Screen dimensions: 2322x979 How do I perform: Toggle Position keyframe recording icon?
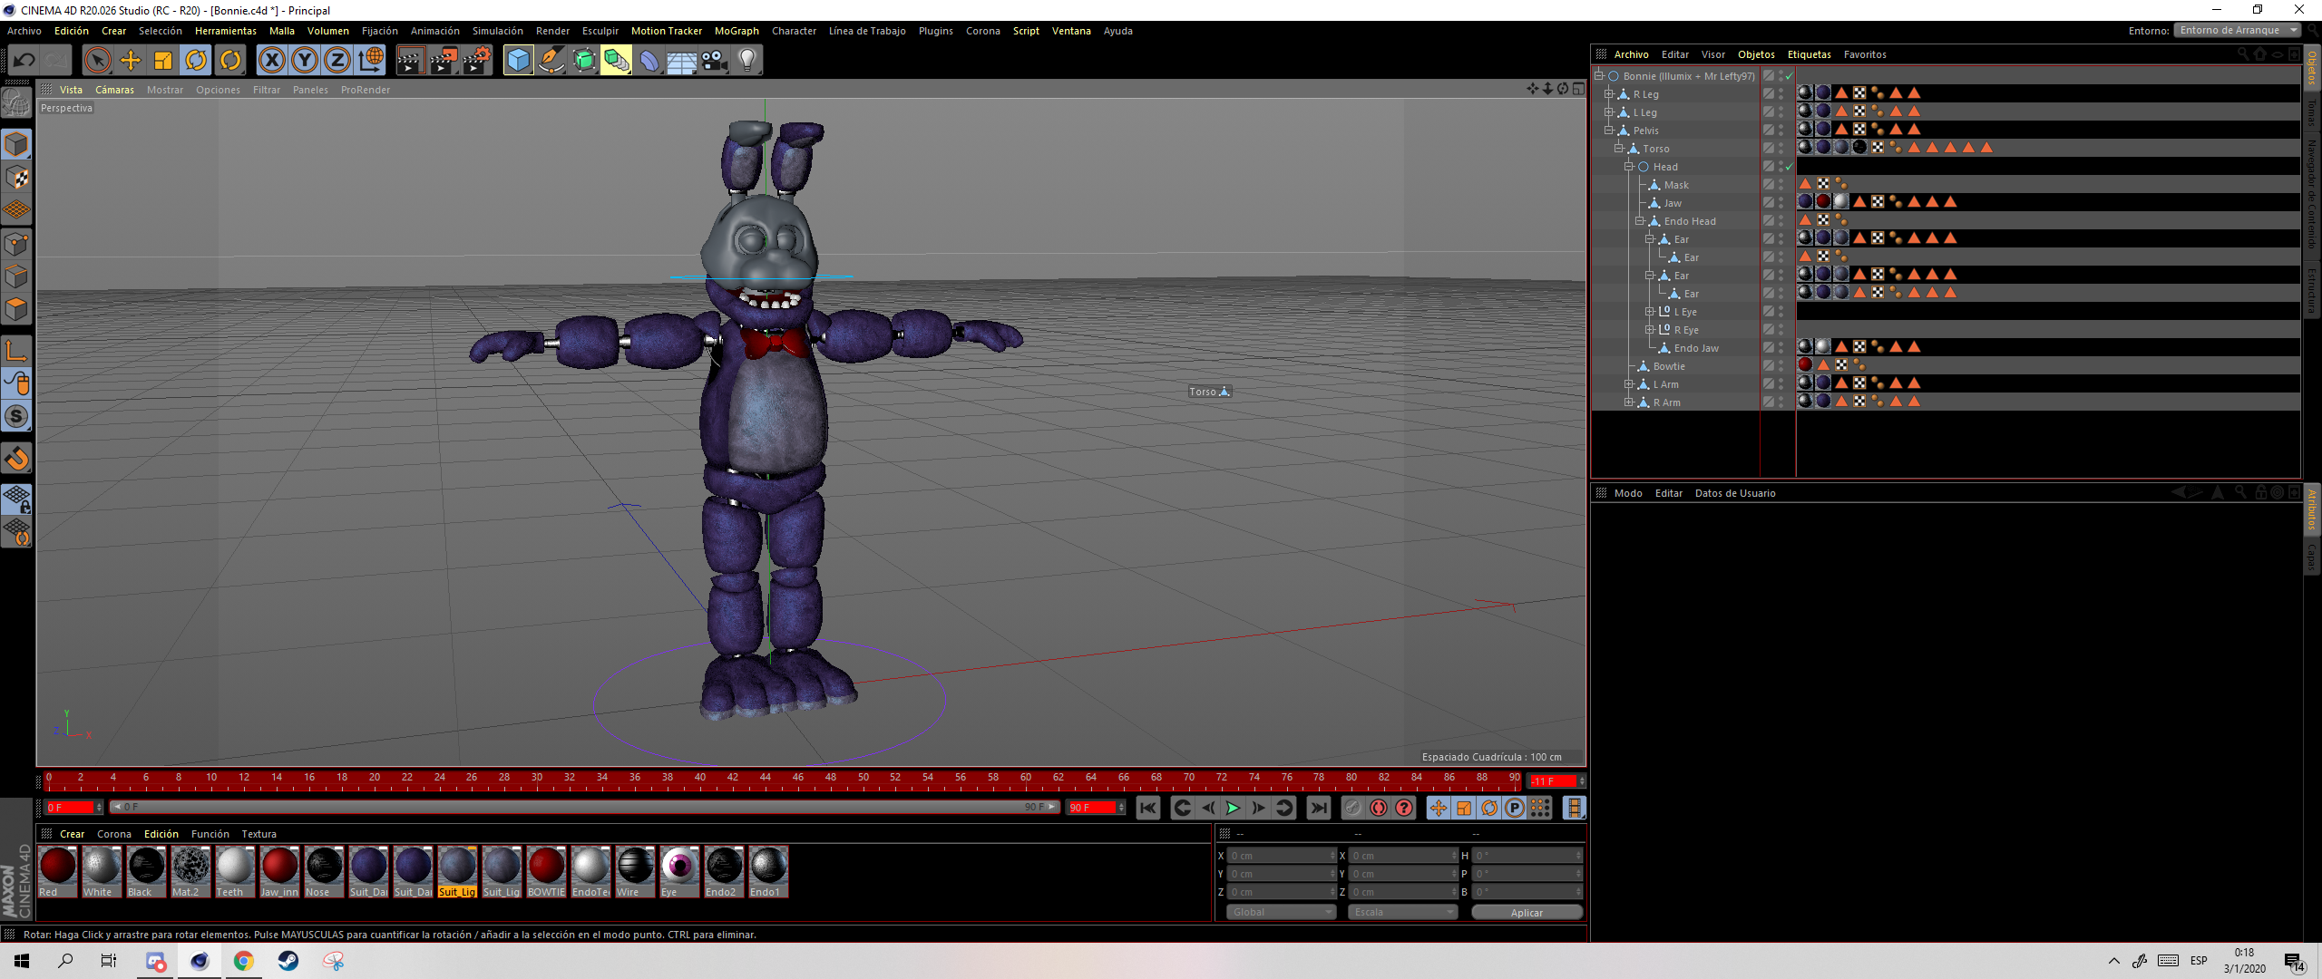pyautogui.click(x=1439, y=808)
